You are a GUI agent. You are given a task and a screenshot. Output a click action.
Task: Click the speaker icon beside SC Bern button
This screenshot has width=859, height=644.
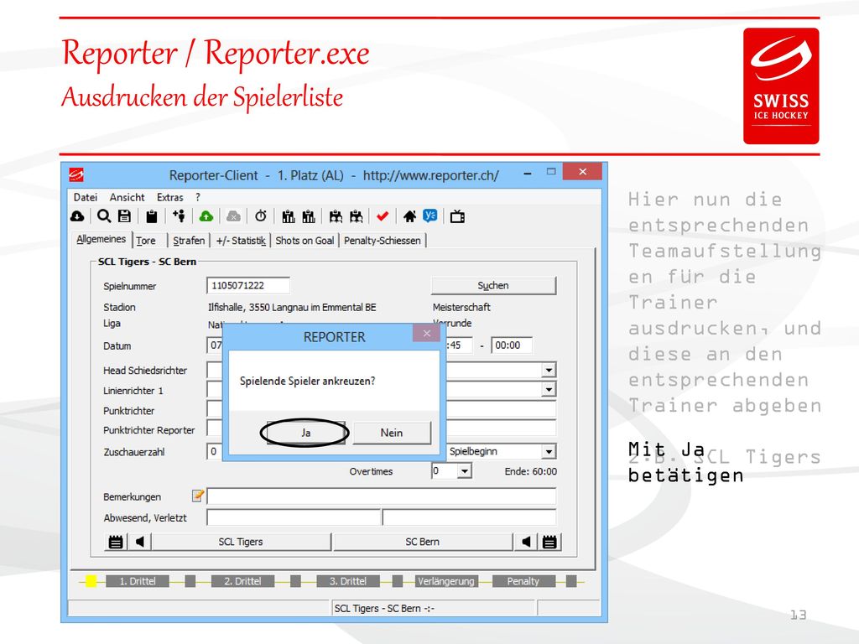(x=526, y=542)
